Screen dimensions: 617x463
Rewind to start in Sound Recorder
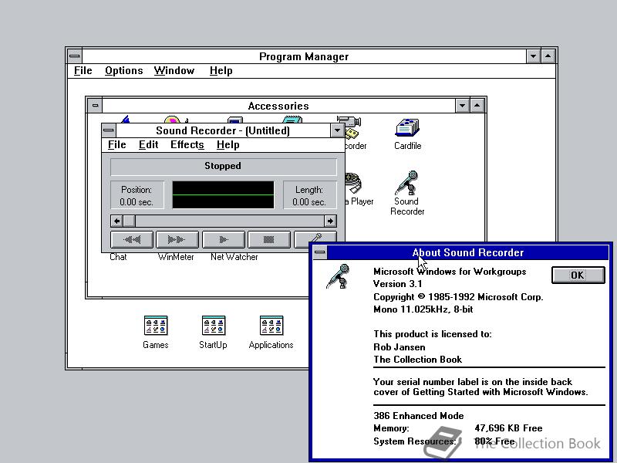click(x=132, y=239)
